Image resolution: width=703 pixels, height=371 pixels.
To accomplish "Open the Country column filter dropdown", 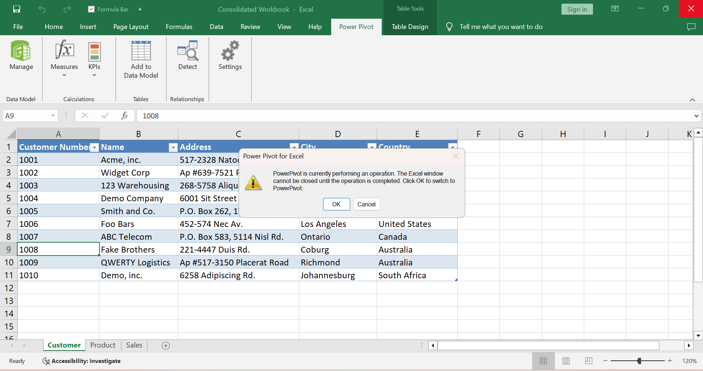I will click(453, 146).
